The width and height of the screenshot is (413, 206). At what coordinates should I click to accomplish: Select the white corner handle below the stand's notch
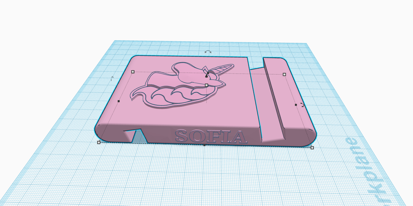(99, 143)
